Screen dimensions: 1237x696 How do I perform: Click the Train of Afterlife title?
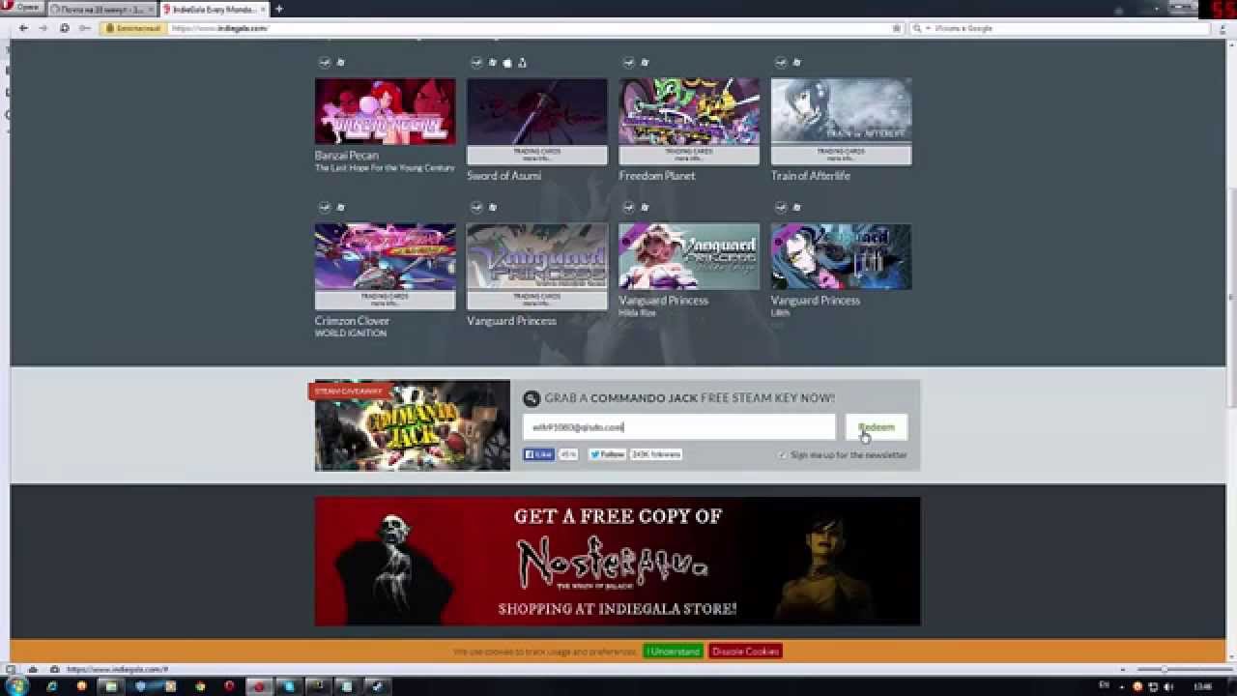[811, 176]
